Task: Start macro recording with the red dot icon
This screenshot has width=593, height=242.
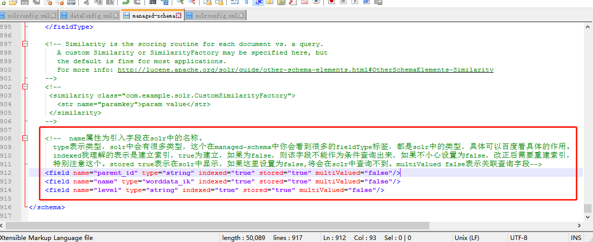Action: [x=331, y=2]
